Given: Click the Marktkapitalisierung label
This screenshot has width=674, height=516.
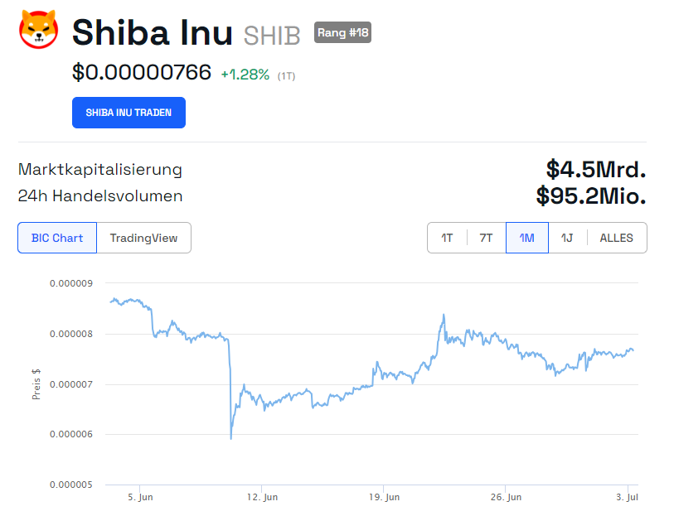Looking at the screenshot, I should tap(100, 170).
